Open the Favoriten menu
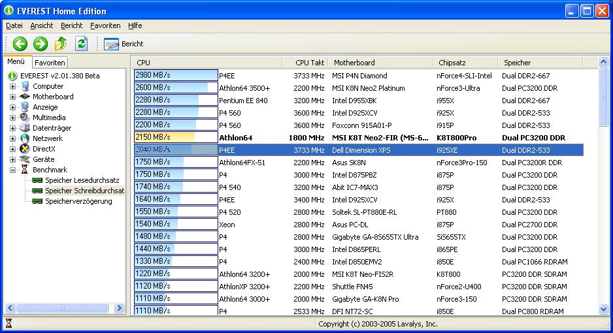 coord(105,25)
